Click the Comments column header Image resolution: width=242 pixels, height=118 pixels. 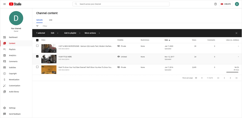(211, 40)
